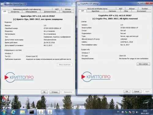
Task: Click the CryptoPro JCP settings window icon
Action: pos(79,4)
